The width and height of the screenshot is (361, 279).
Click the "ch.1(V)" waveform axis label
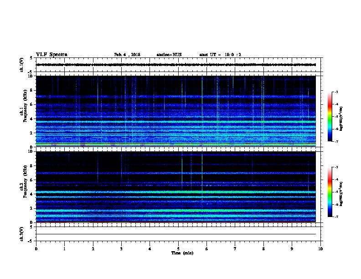tap(21, 65)
